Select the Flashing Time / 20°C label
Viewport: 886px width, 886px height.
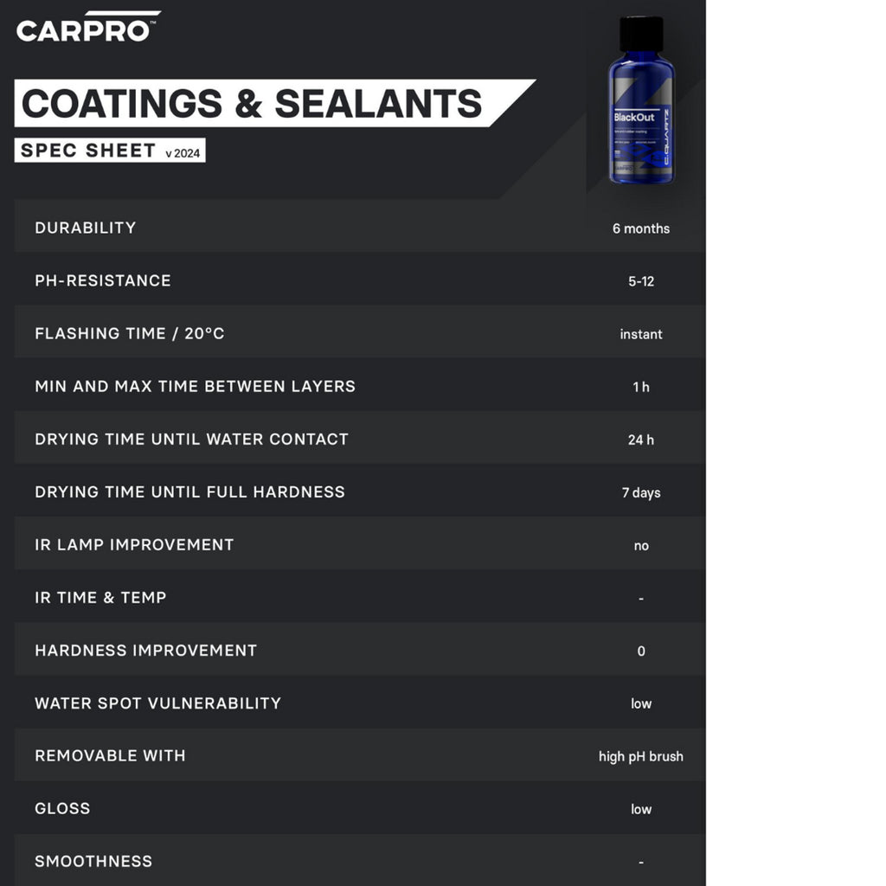click(x=130, y=333)
